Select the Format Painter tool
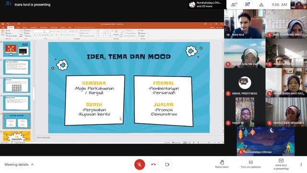 point(12,36)
